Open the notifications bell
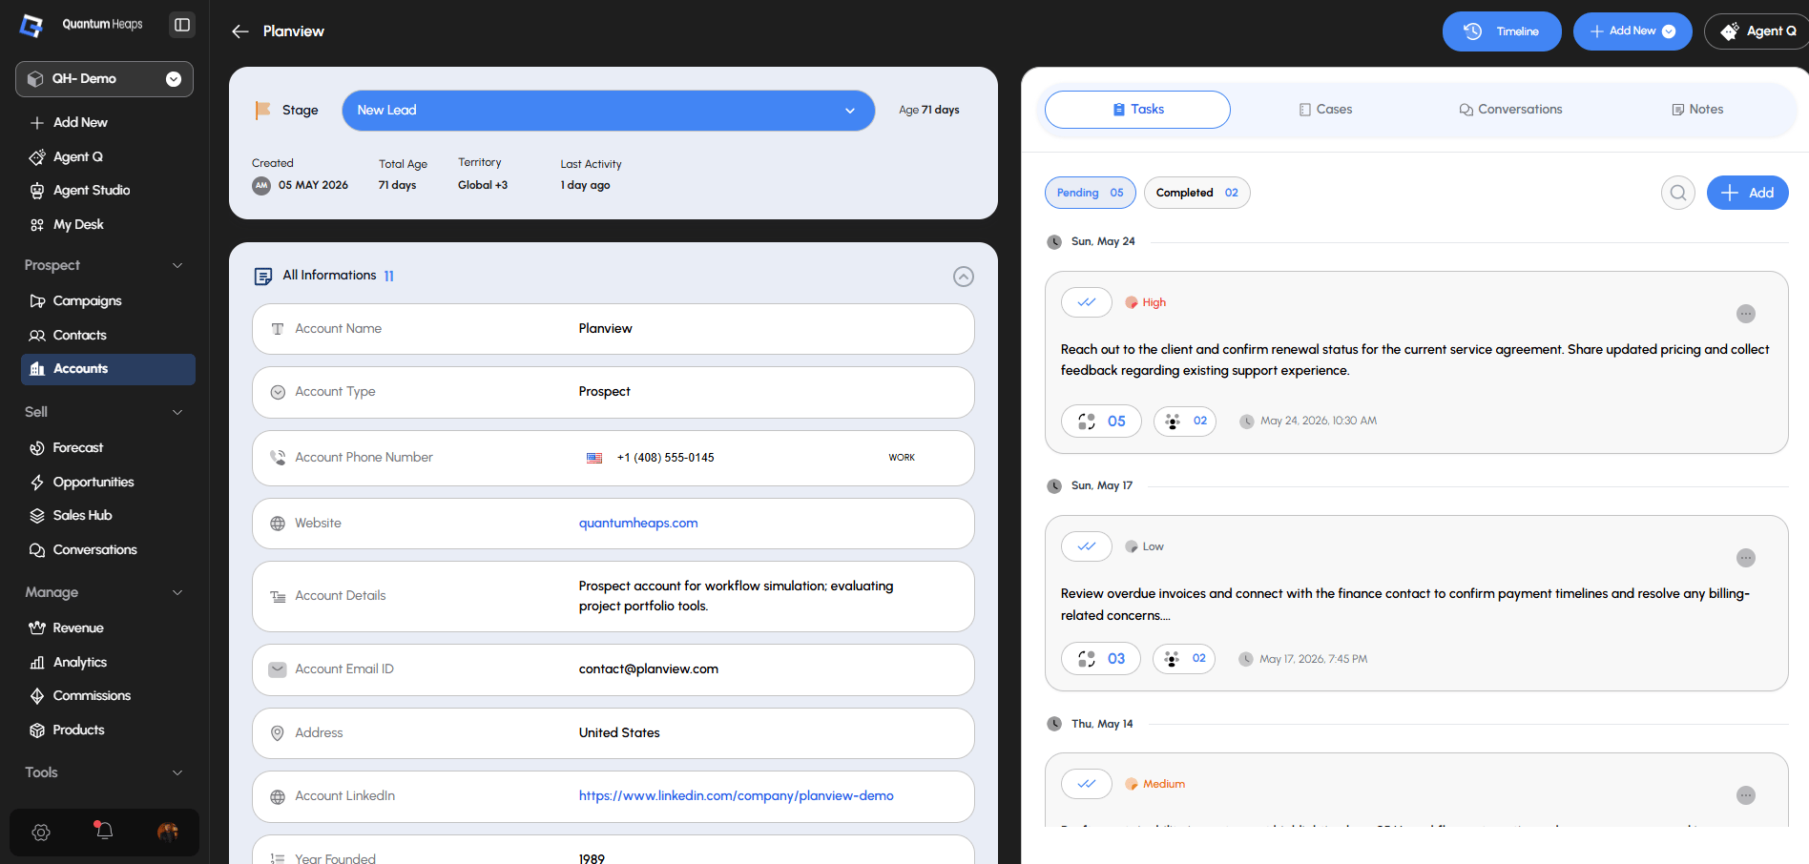Screen dimensions: 1809x864 click(104, 832)
